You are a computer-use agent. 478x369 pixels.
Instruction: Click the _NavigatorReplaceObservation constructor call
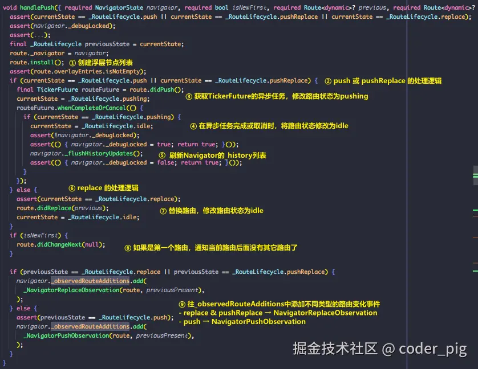click(x=114, y=290)
